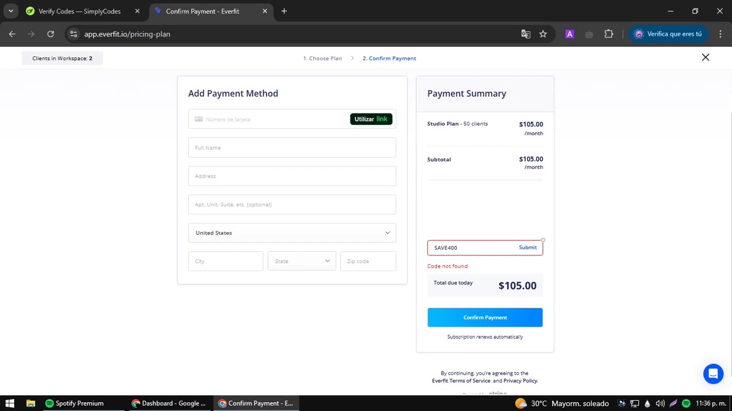Click the Utilizar link button
This screenshot has width=732, height=411.
[371, 119]
